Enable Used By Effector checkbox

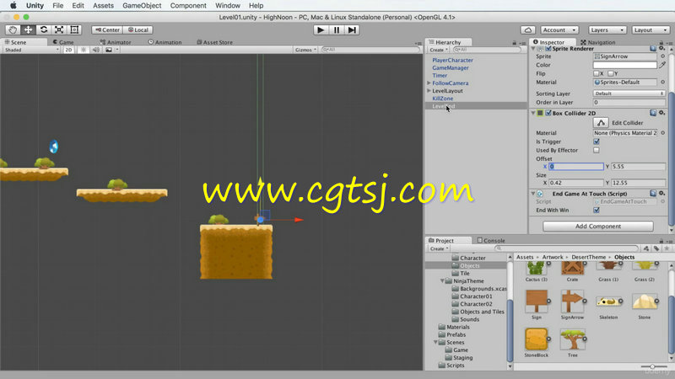(x=597, y=151)
